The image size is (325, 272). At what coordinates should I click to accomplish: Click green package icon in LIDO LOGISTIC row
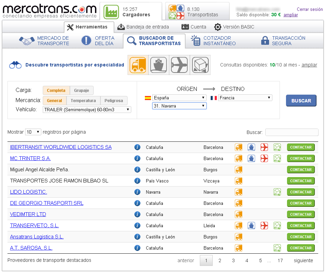pos(277,192)
